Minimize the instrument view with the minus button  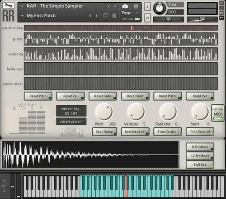[221, 8]
